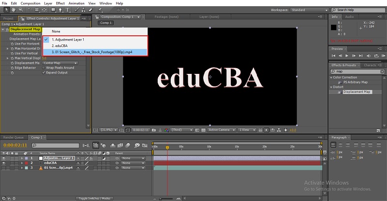Switch to the Render Queue tab
This screenshot has width=387, height=201.
pyautogui.click(x=14, y=138)
